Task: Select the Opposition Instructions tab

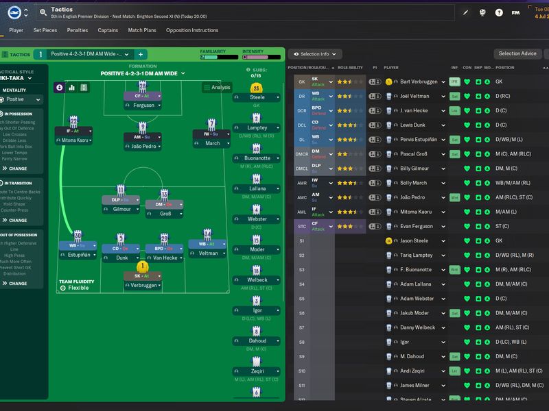Action: 192,30
